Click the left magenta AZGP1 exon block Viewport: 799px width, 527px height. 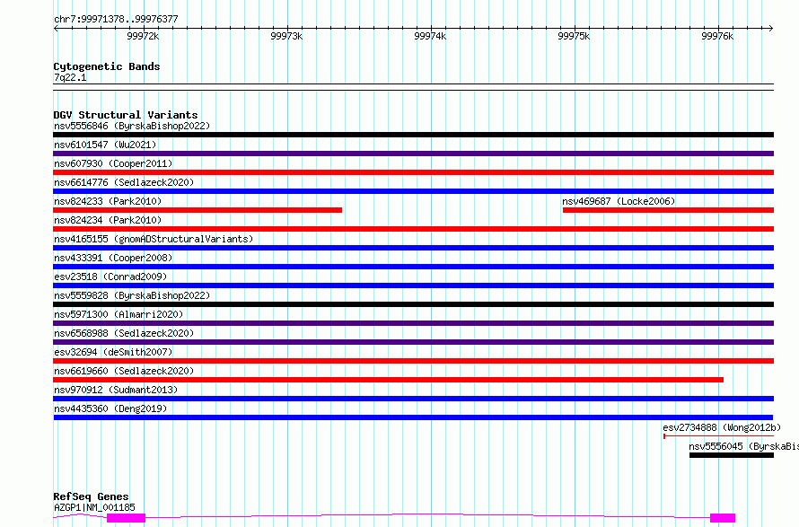coord(126,518)
